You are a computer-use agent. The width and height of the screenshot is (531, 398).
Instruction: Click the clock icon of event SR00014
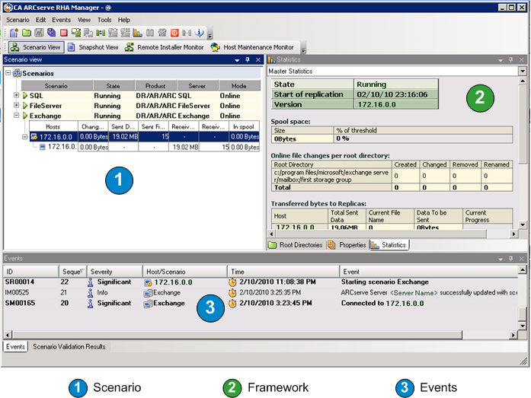click(232, 282)
